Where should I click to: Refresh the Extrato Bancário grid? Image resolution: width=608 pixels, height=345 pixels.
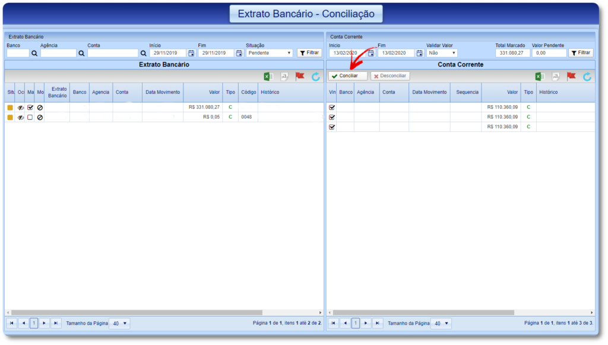(316, 77)
